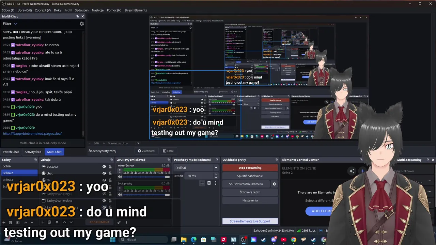Open scene filters icon in Scény panel
The height and width of the screenshot is (245, 436).
(x=17, y=222)
